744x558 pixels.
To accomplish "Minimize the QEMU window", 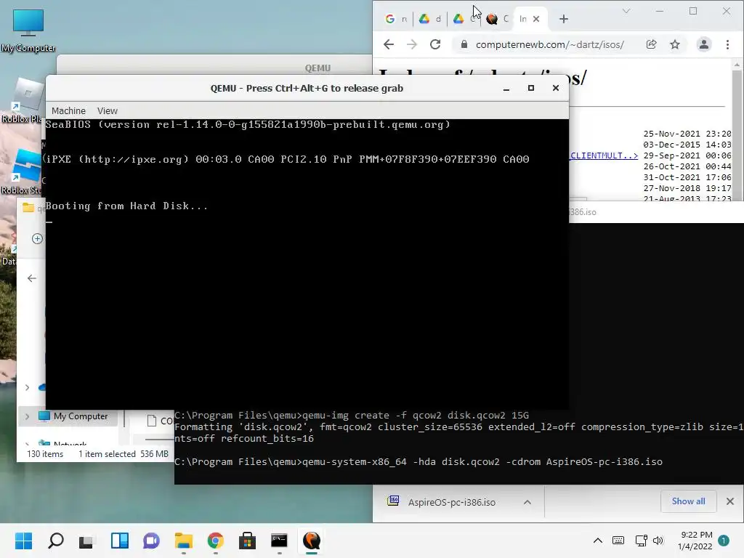I will (506, 88).
